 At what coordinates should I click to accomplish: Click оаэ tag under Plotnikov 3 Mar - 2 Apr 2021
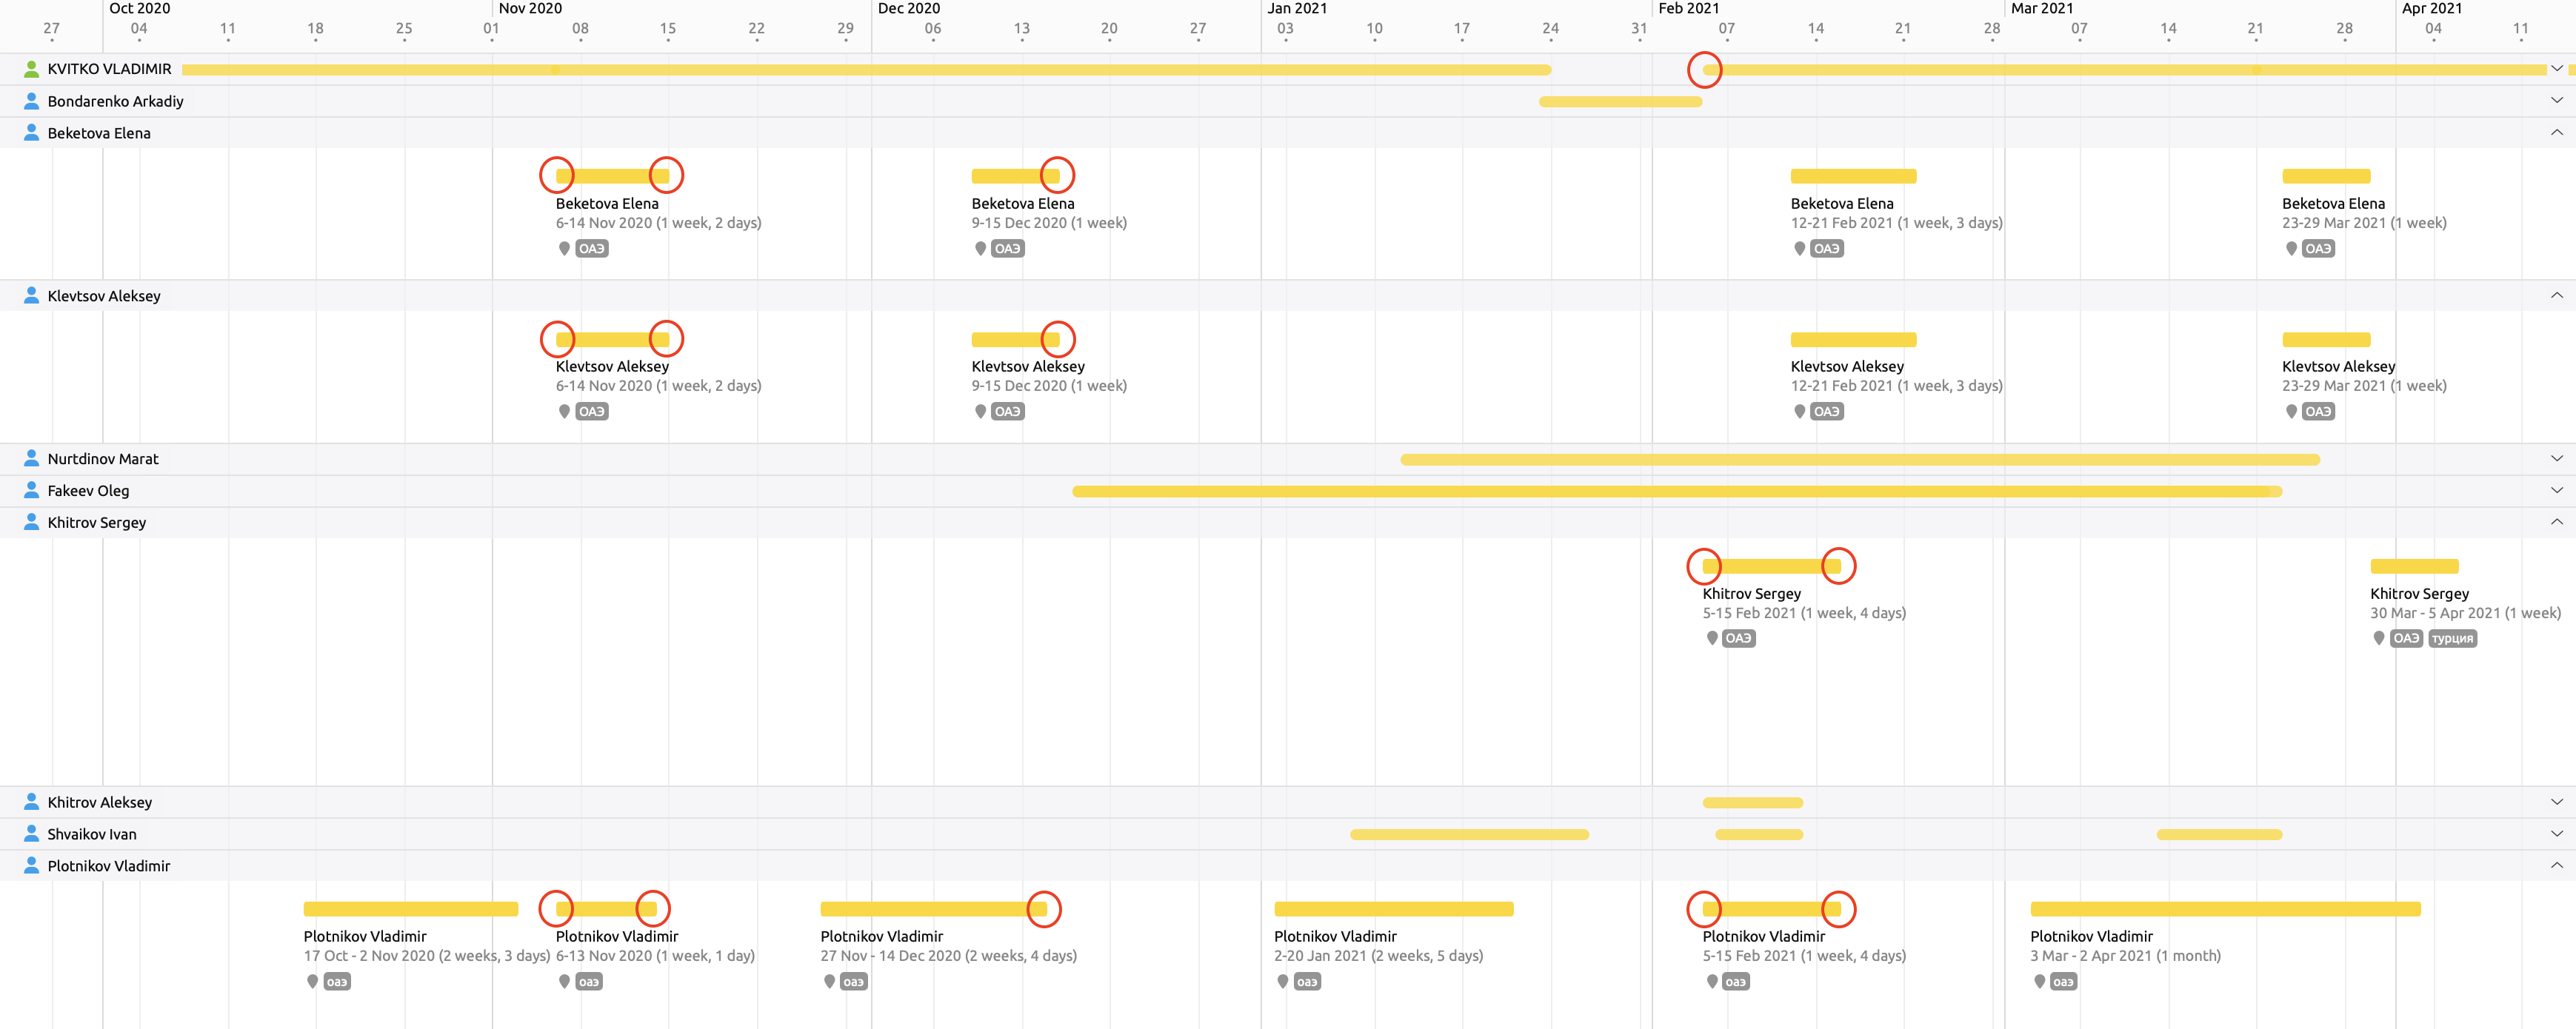pyautogui.click(x=2063, y=982)
